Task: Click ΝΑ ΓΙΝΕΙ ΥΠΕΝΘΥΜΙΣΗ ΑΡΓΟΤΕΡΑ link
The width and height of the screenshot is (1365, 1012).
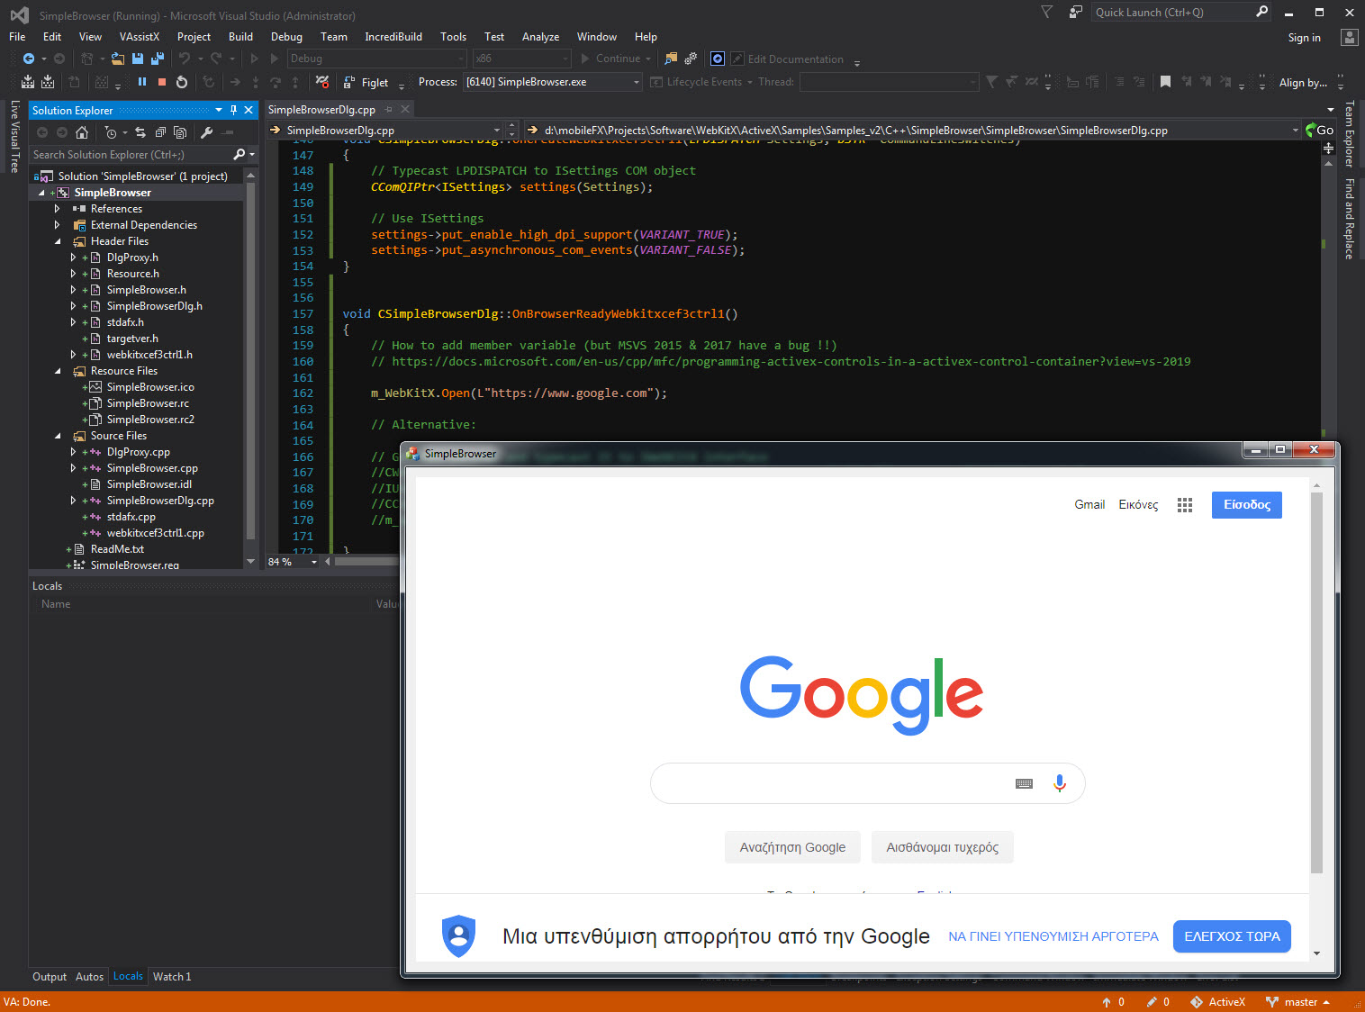Action: [x=1053, y=936]
